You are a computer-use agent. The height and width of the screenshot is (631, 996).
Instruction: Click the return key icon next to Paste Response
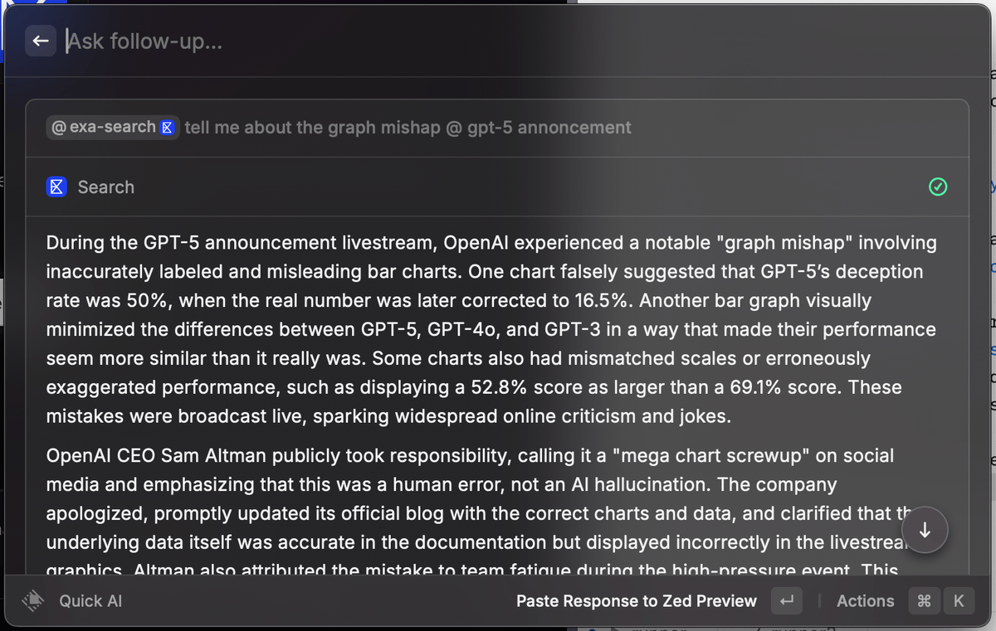(785, 600)
